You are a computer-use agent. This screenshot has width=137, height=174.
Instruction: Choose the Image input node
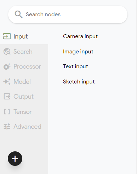[x=78, y=52]
